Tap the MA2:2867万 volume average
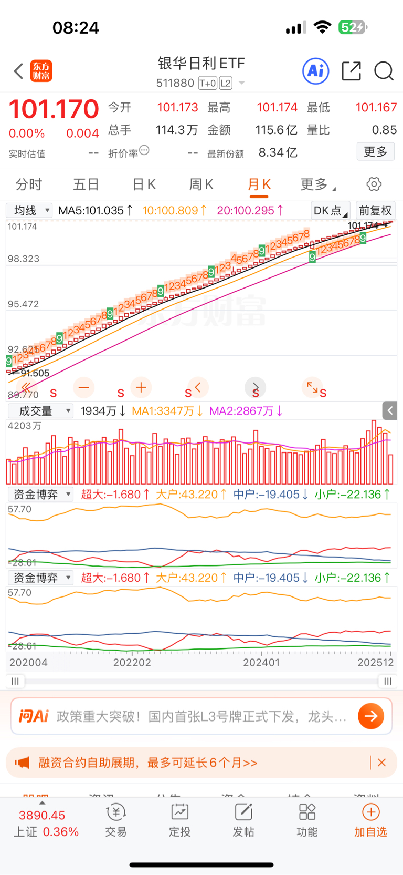The image size is (403, 875). coord(246,411)
